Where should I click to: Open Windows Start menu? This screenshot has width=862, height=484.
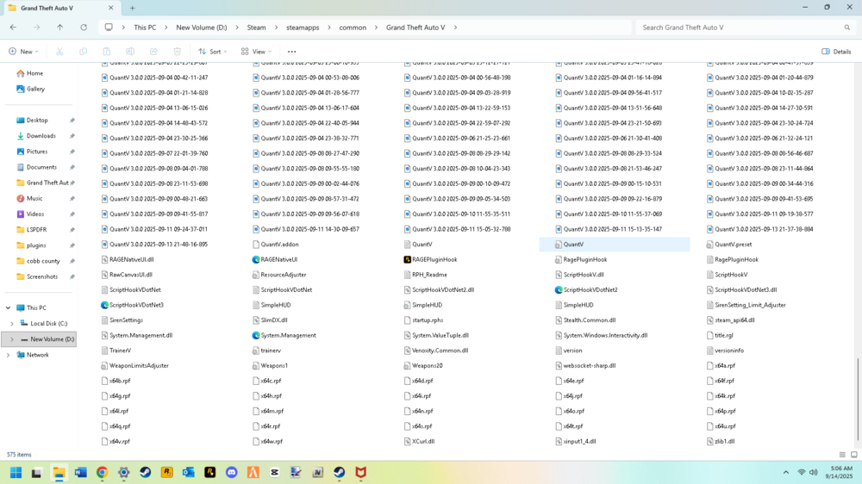pos(16,473)
